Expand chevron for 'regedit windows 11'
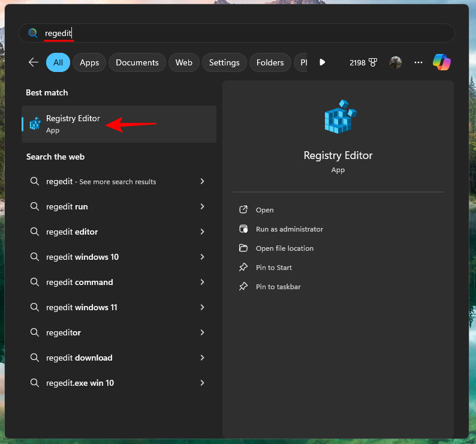The image size is (476, 444). coord(203,307)
